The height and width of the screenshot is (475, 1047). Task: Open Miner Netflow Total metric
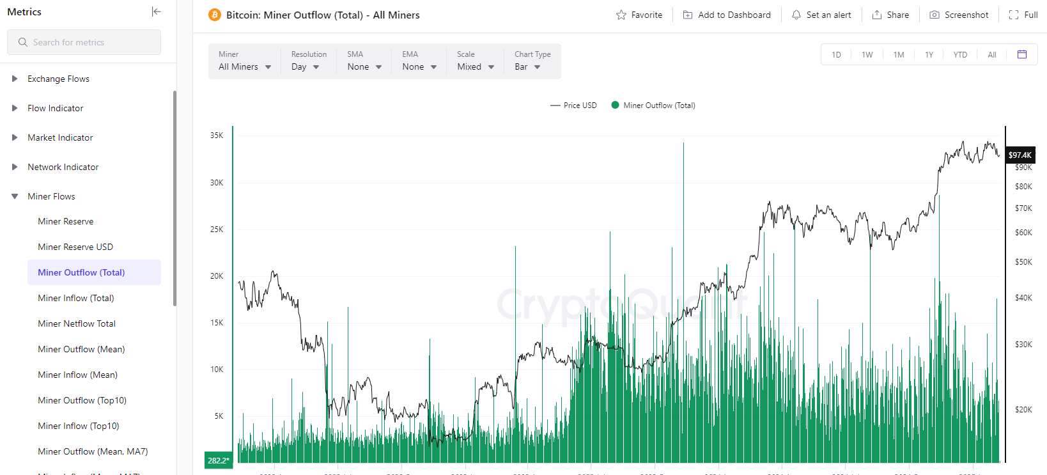click(77, 323)
